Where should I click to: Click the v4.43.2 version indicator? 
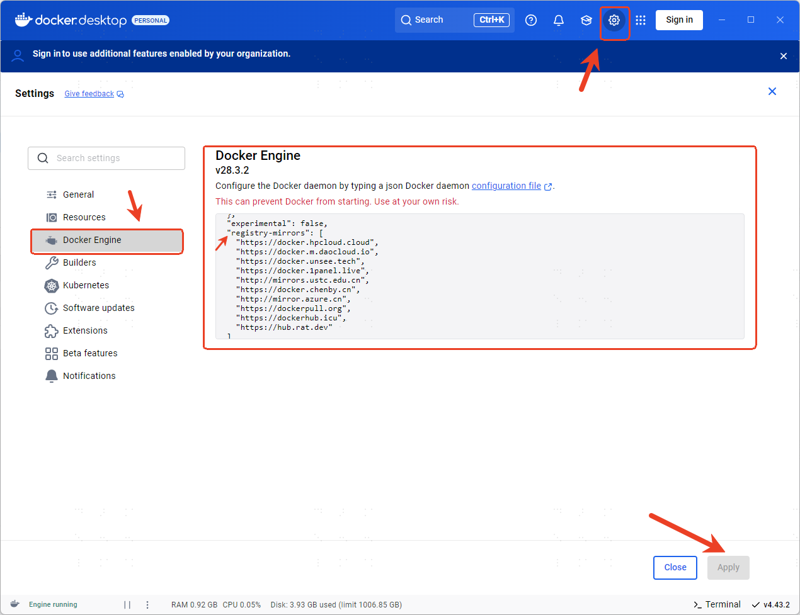coord(771,605)
